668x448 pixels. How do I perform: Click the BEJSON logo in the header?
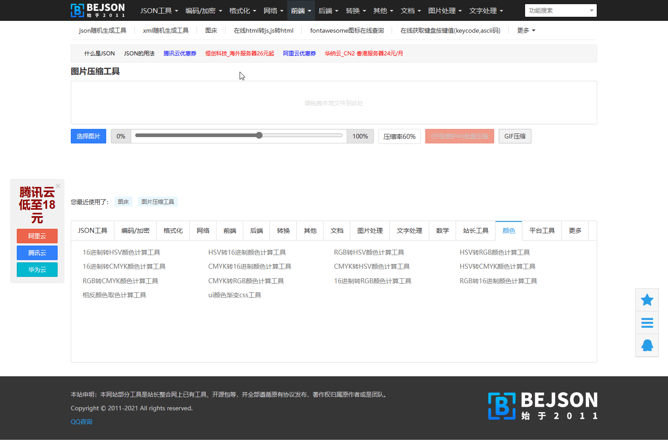pyautogui.click(x=98, y=10)
